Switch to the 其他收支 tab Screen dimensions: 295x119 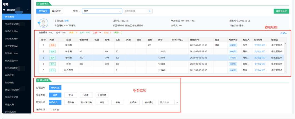pyautogui.click(x=58, y=11)
